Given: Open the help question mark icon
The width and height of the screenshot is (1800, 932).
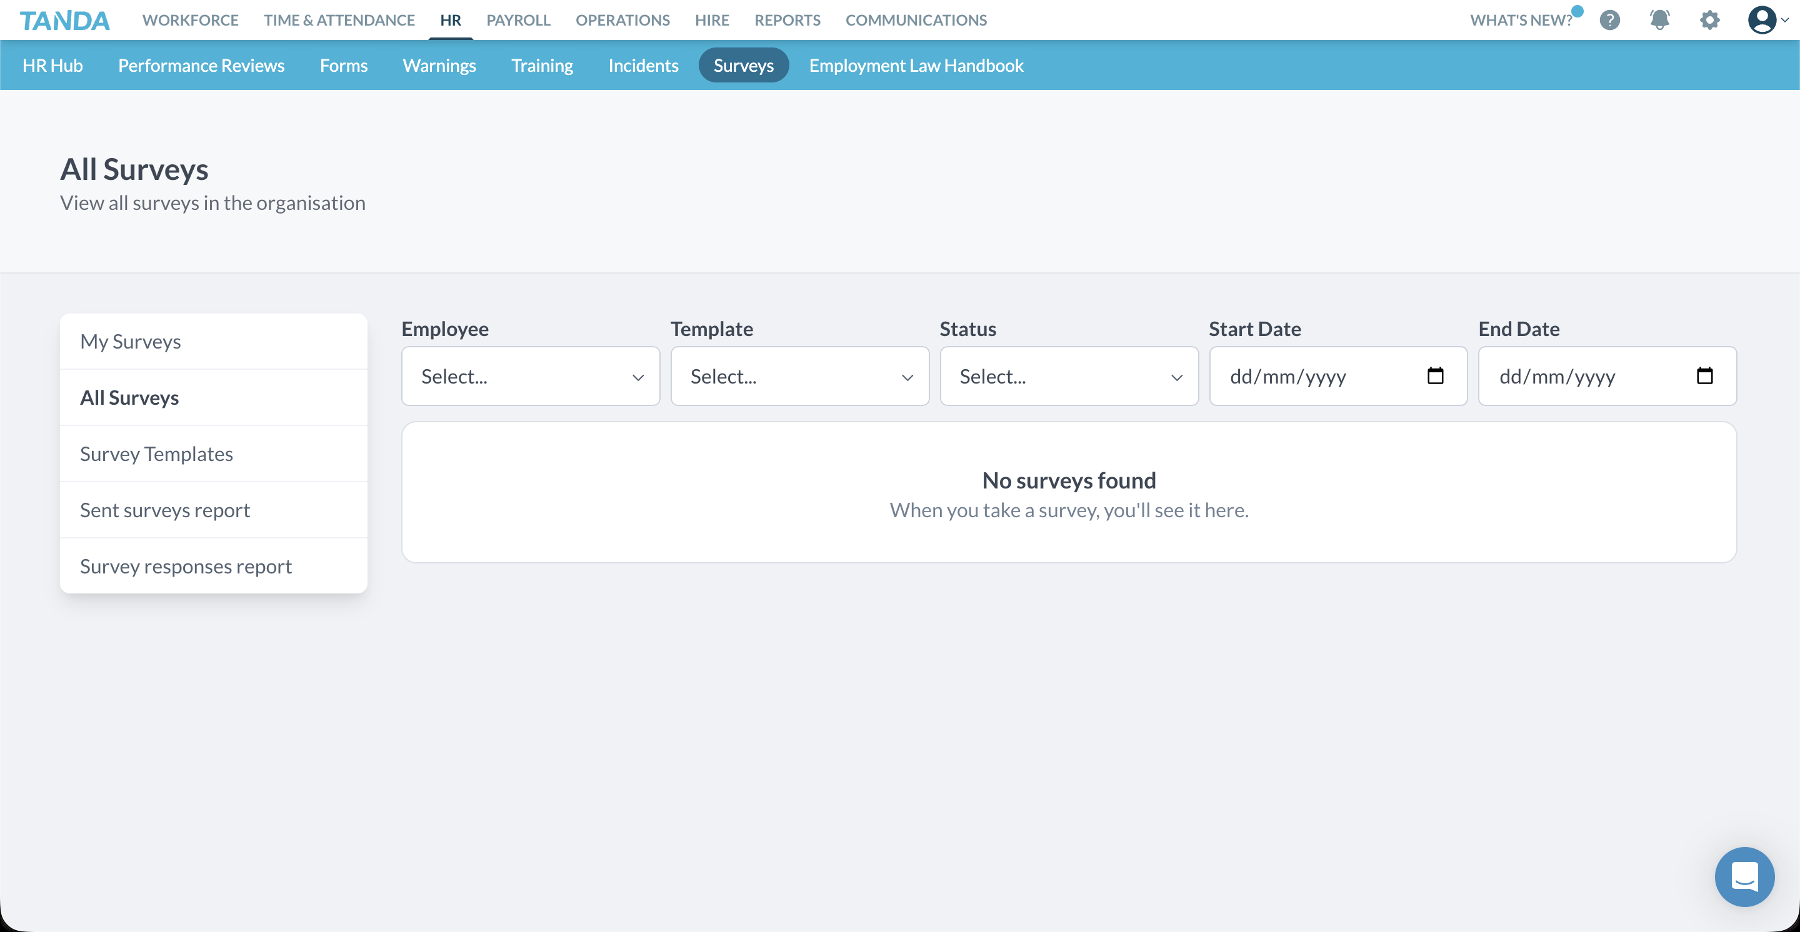Looking at the screenshot, I should [1609, 20].
